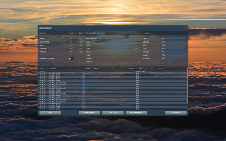Expand the TRGSIDE filter dropdown
The image size is (226, 141).
coord(174,52)
